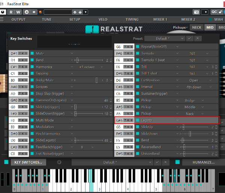Image resolution: width=225 pixels, height=193 pixels.
Task: Open the dropdown next to camera icon
Action: click(x=205, y=12)
